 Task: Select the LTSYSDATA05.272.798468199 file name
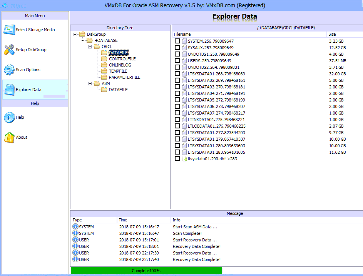(x=216, y=100)
